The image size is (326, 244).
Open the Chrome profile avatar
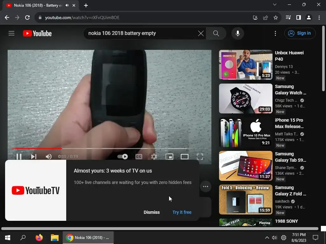point(309,18)
